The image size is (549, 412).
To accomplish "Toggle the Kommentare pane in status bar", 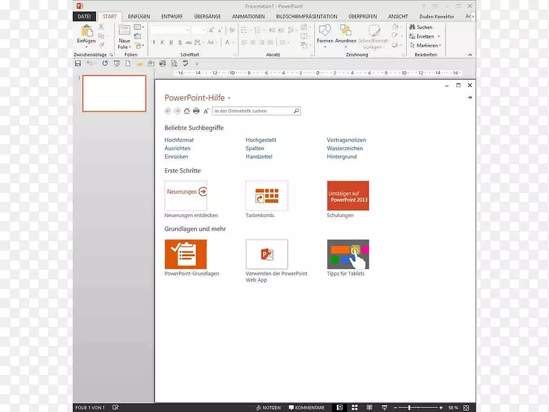I will (x=307, y=407).
